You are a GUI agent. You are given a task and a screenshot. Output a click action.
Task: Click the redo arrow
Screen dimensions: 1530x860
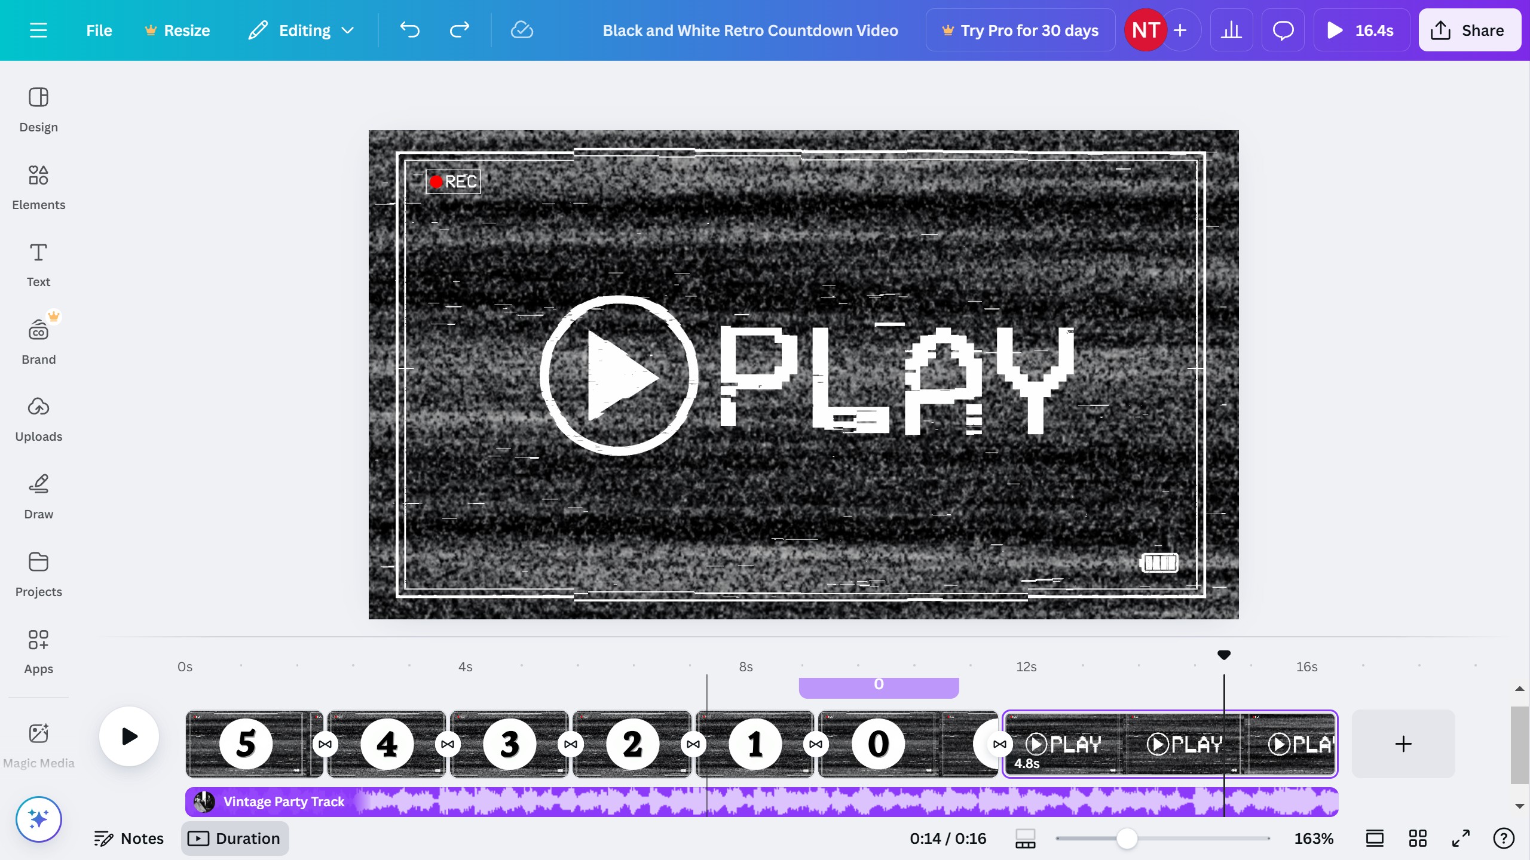(x=459, y=30)
